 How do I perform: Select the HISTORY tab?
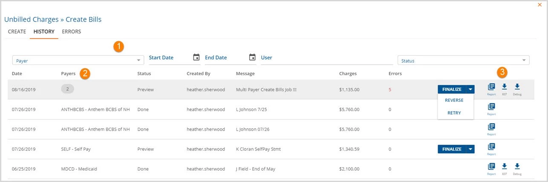[x=44, y=32]
